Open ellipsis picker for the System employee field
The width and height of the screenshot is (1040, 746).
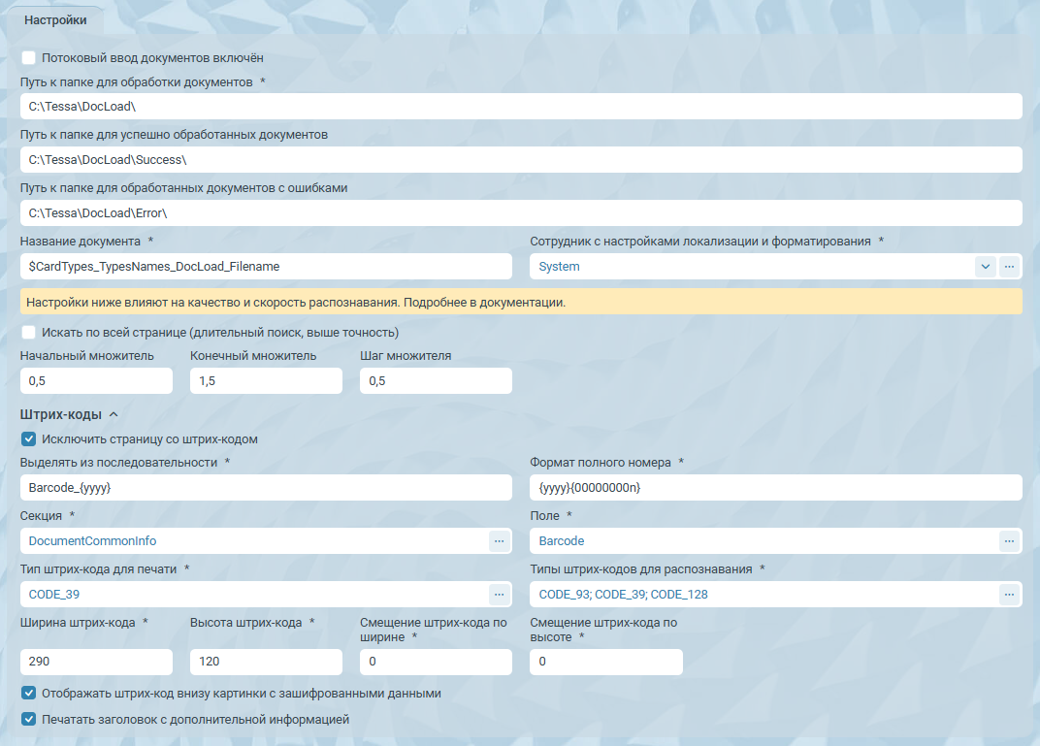1009,267
